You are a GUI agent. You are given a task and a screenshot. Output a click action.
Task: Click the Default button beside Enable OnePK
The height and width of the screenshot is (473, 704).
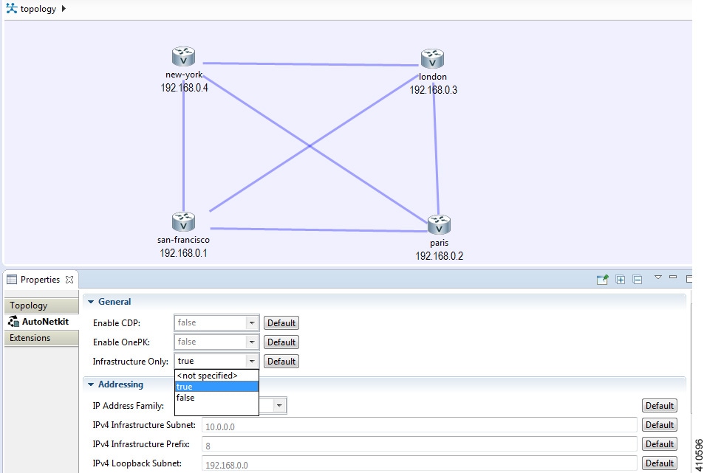pyautogui.click(x=281, y=342)
